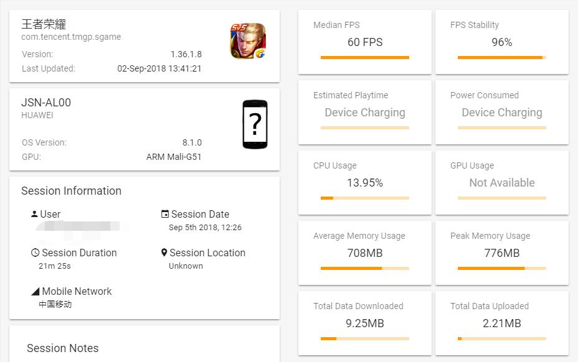
Task: Open the GPU Usage Not Available card
Action: [501, 182]
